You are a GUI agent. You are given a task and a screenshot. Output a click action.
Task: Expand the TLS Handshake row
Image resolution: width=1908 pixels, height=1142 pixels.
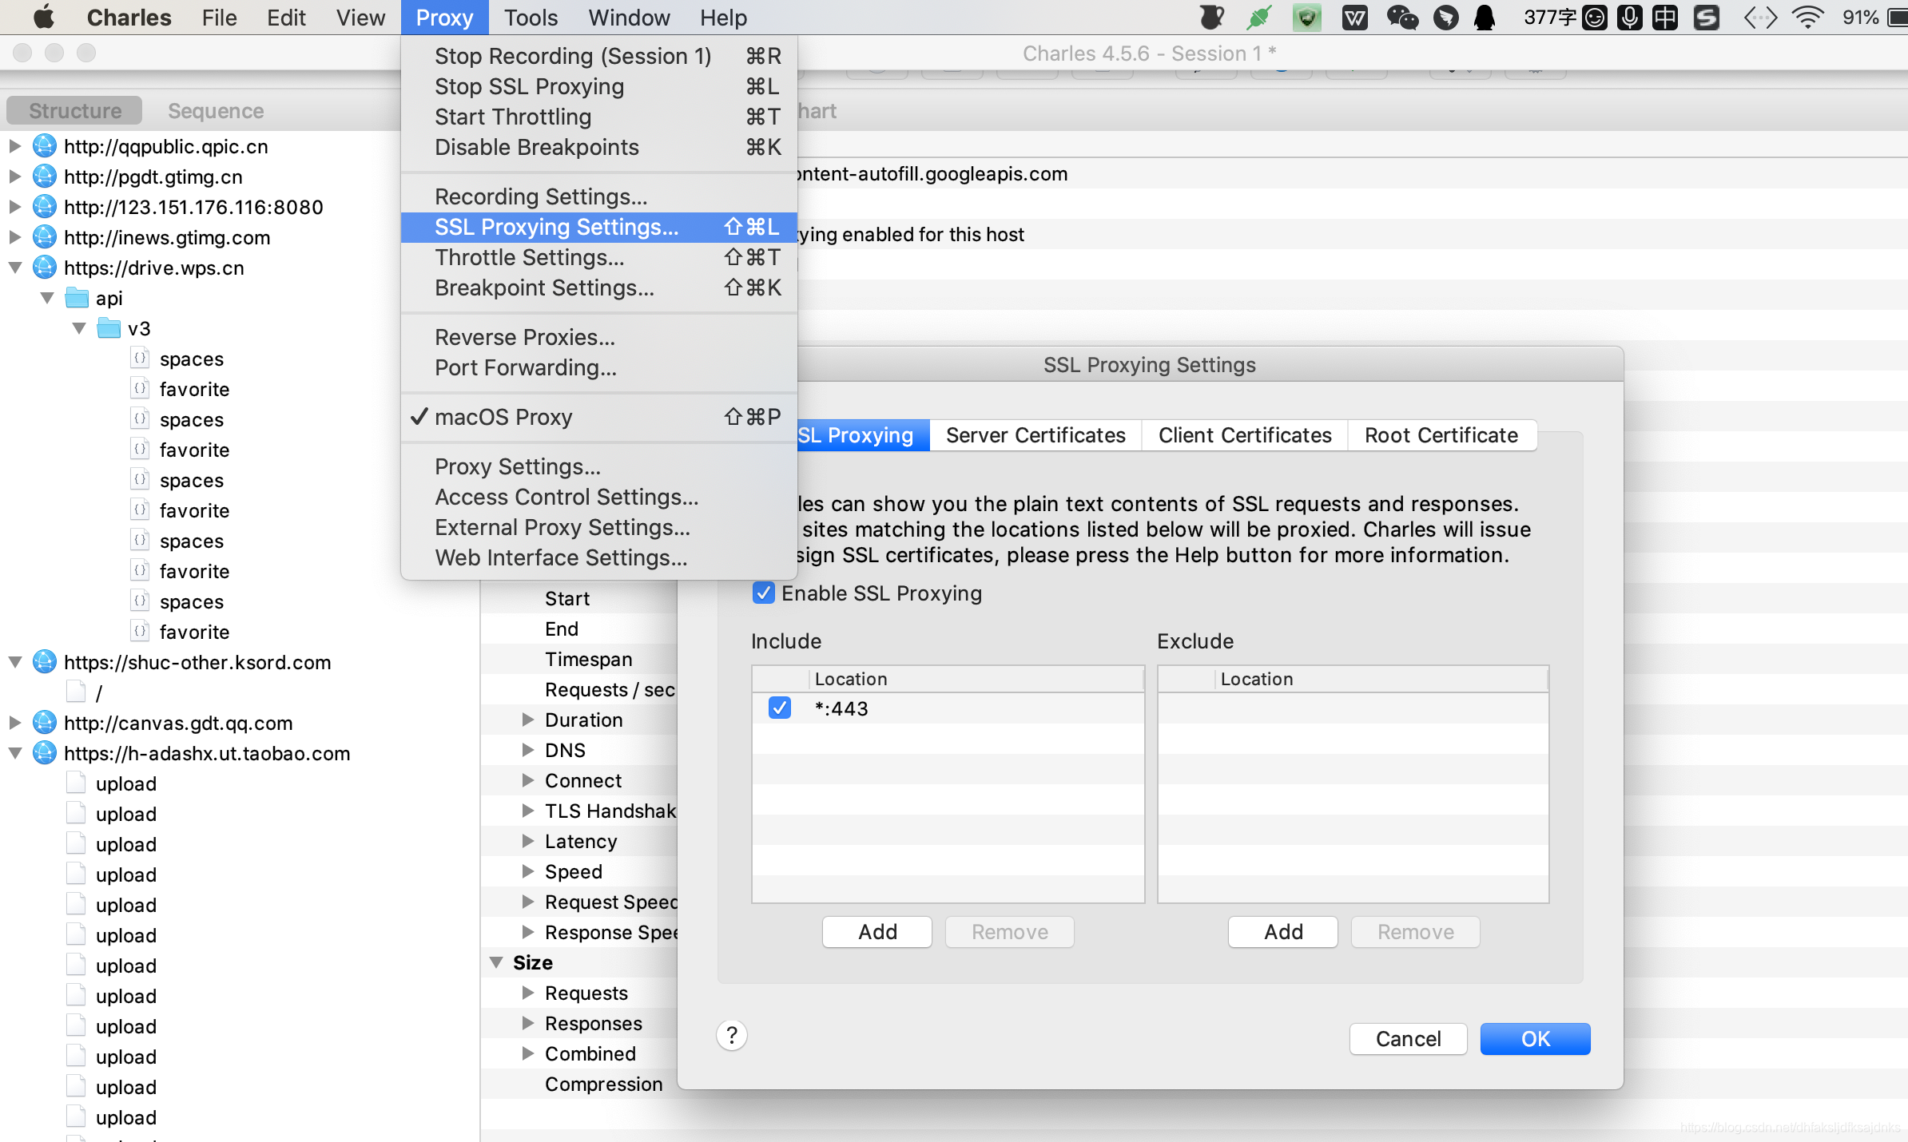527,811
